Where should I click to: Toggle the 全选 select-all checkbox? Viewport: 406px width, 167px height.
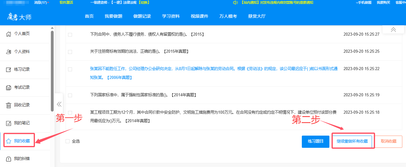click(68, 141)
